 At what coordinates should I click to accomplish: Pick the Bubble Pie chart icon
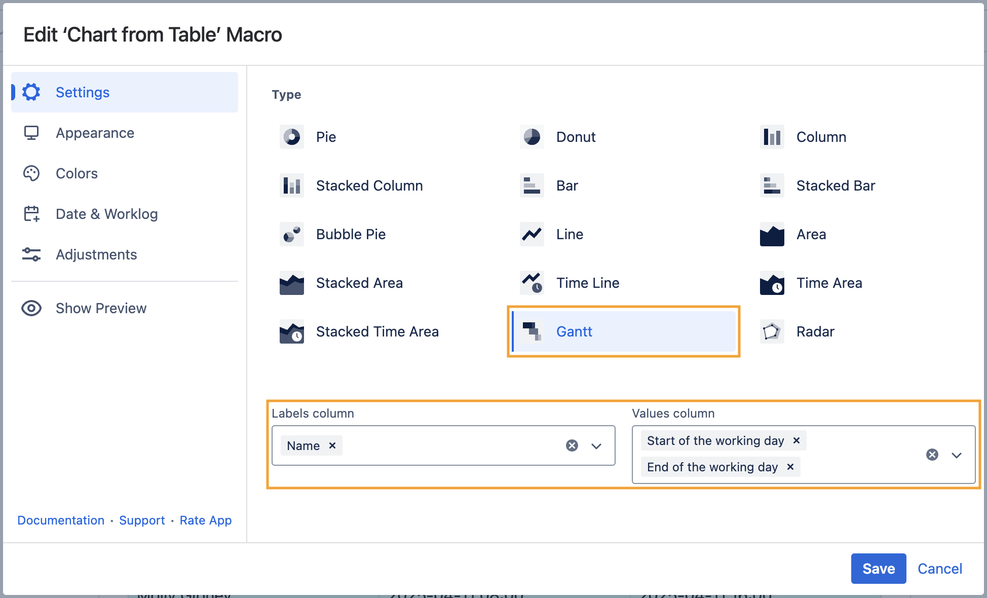292,234
